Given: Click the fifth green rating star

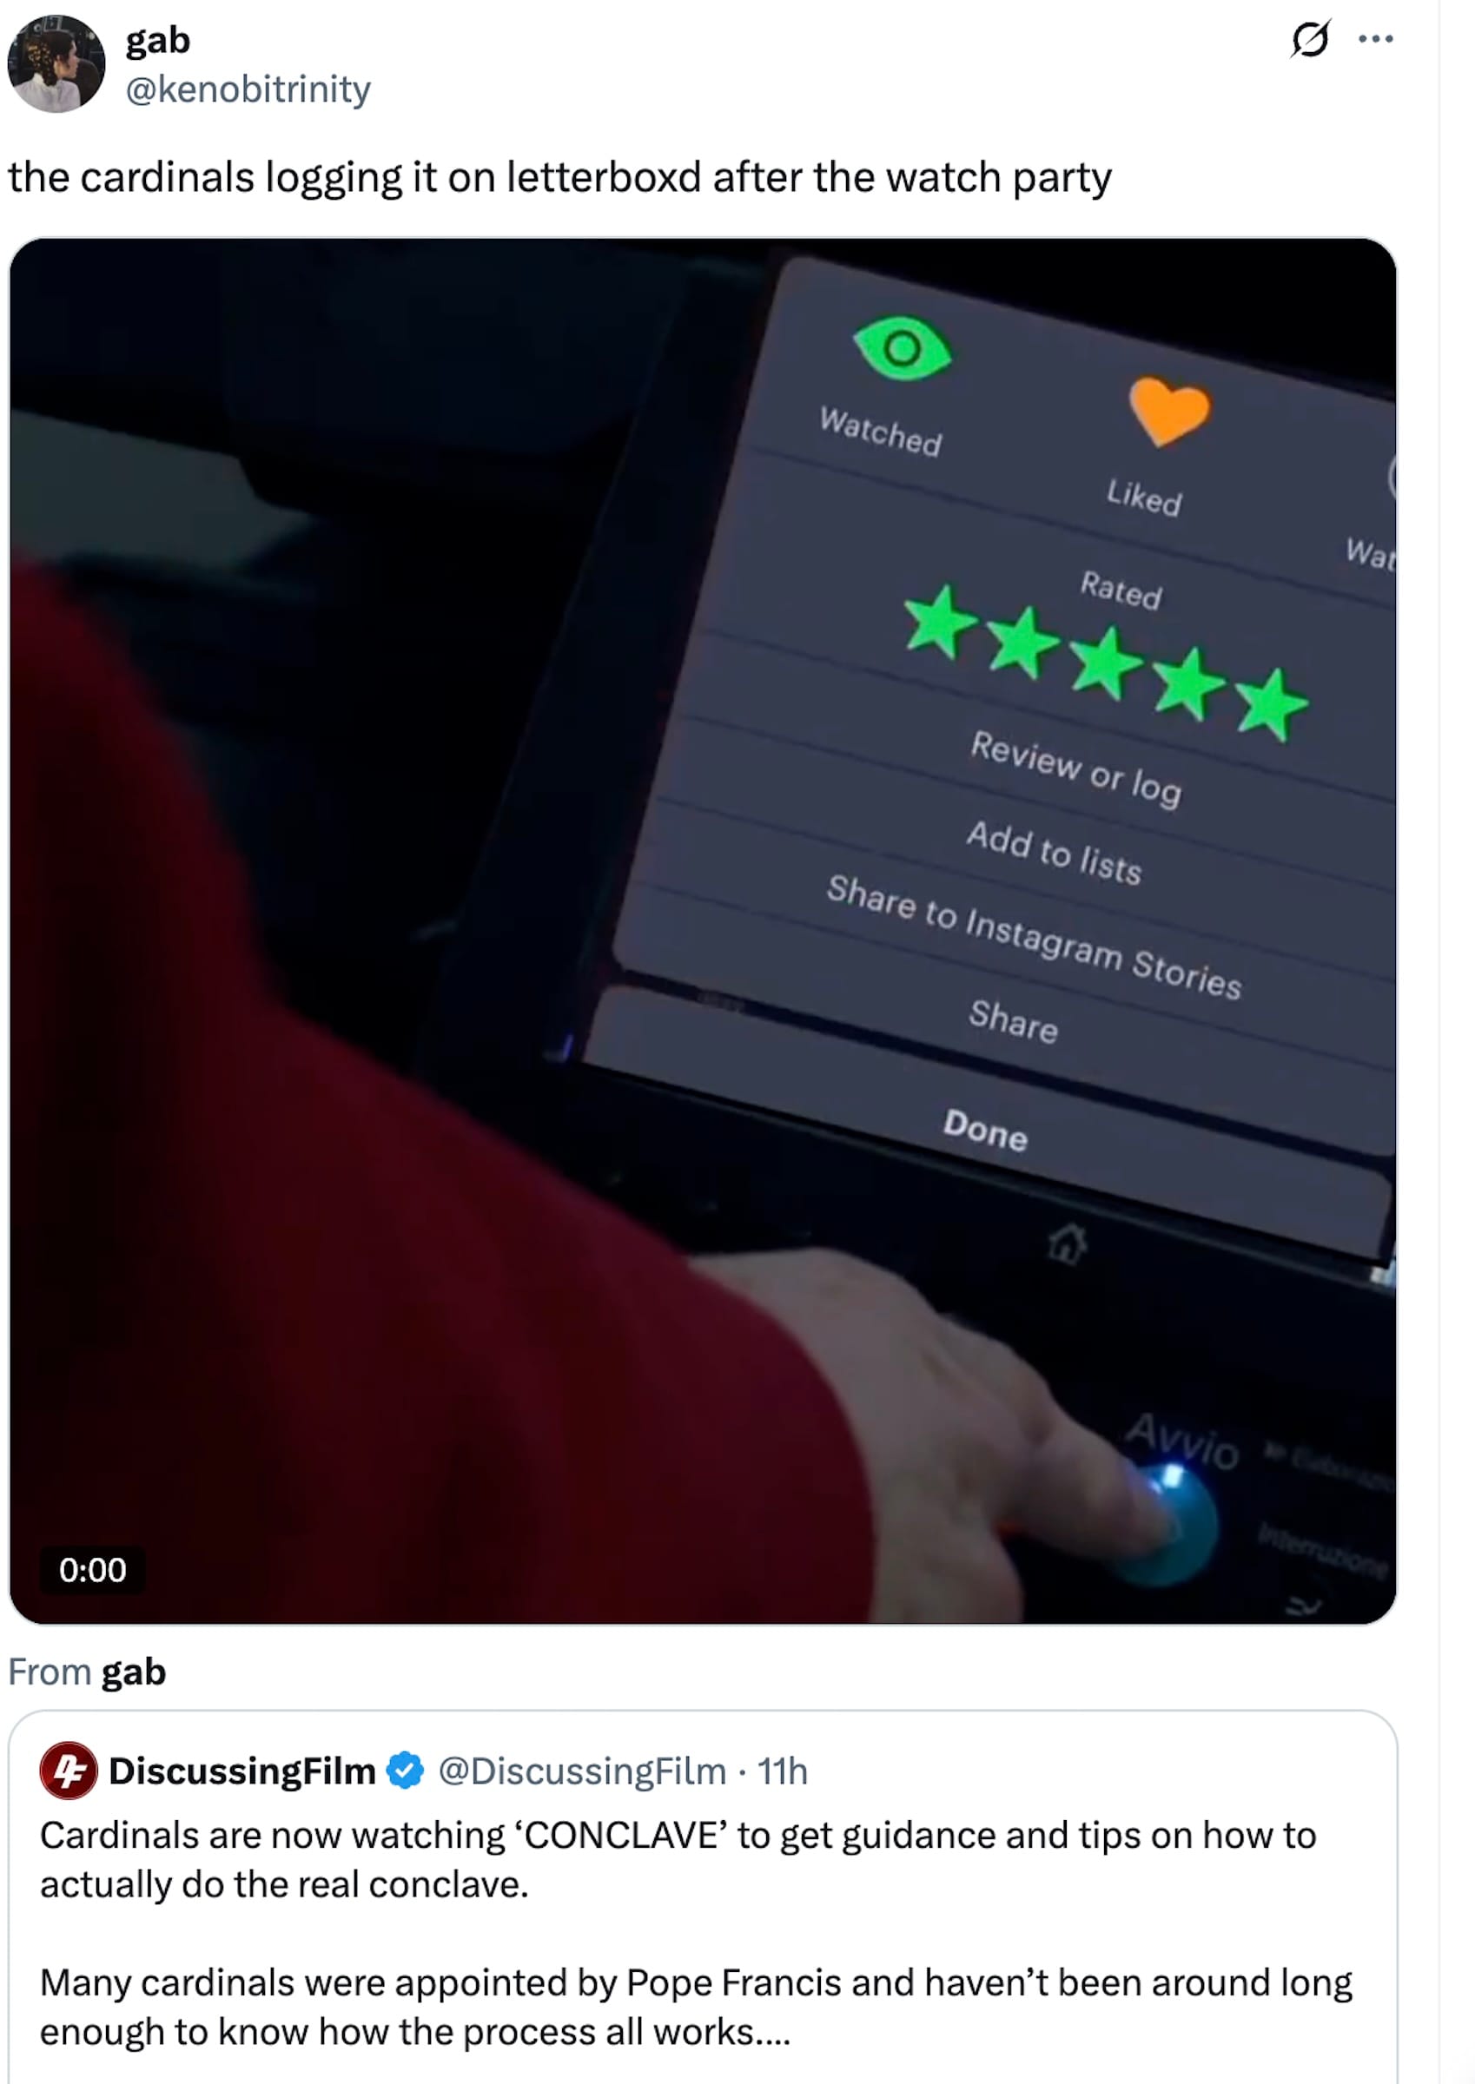Looking at the screenshot, I should tap(1271, 705).
